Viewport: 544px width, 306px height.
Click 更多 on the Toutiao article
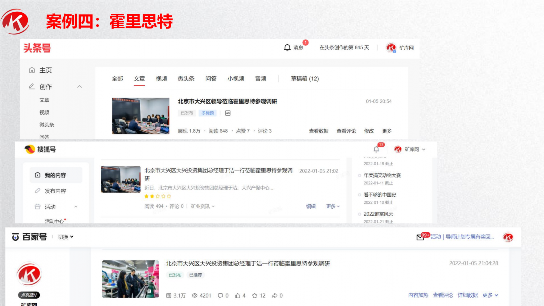pos(387,131)
